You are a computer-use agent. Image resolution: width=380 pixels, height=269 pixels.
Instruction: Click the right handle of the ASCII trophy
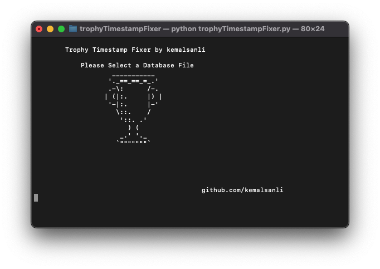(x=155, y=97)
